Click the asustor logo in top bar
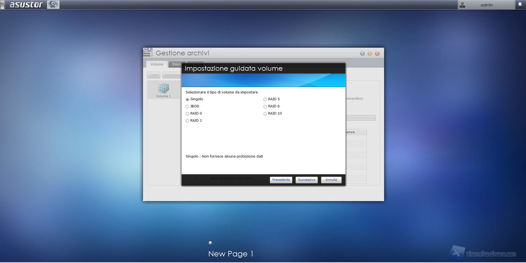 26,5
